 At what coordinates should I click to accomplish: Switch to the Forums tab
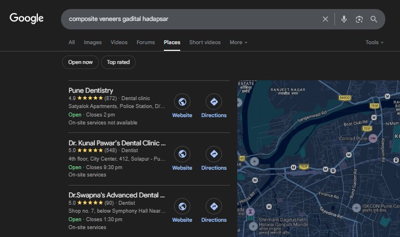(x=146, y=42)
